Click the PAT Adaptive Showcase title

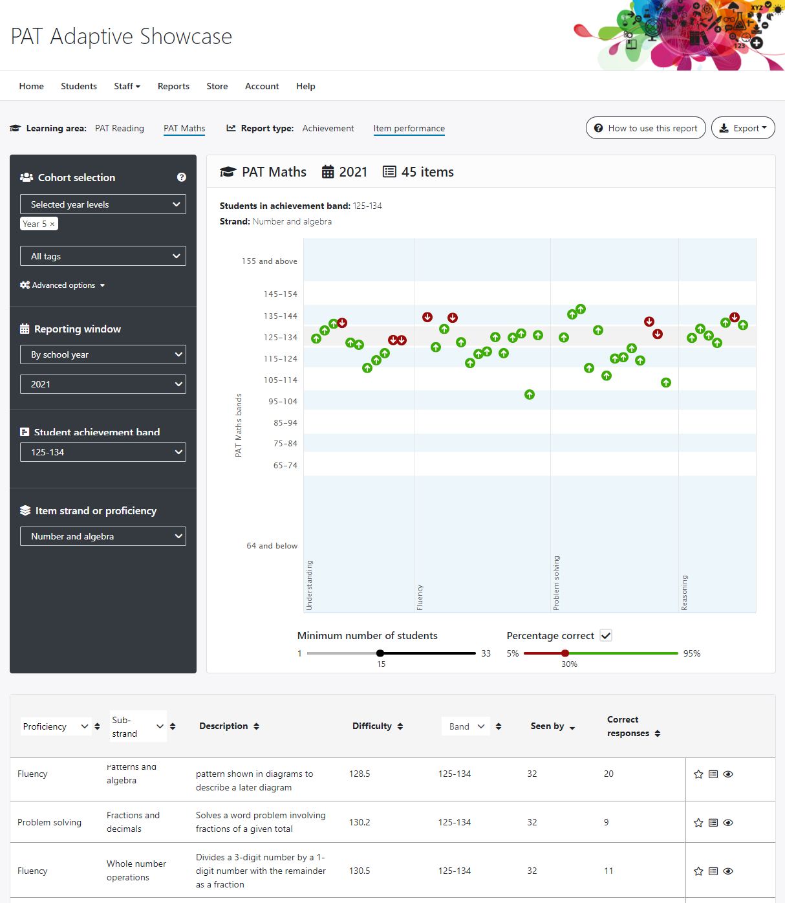point(122,36)
